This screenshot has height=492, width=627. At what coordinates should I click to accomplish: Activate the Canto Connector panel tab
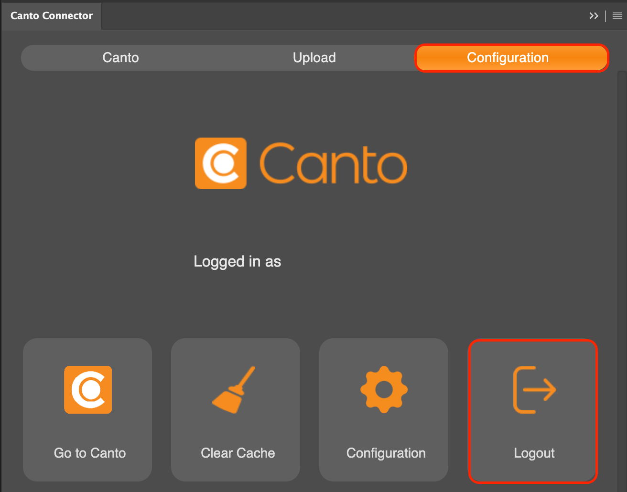tap(52, 16)
